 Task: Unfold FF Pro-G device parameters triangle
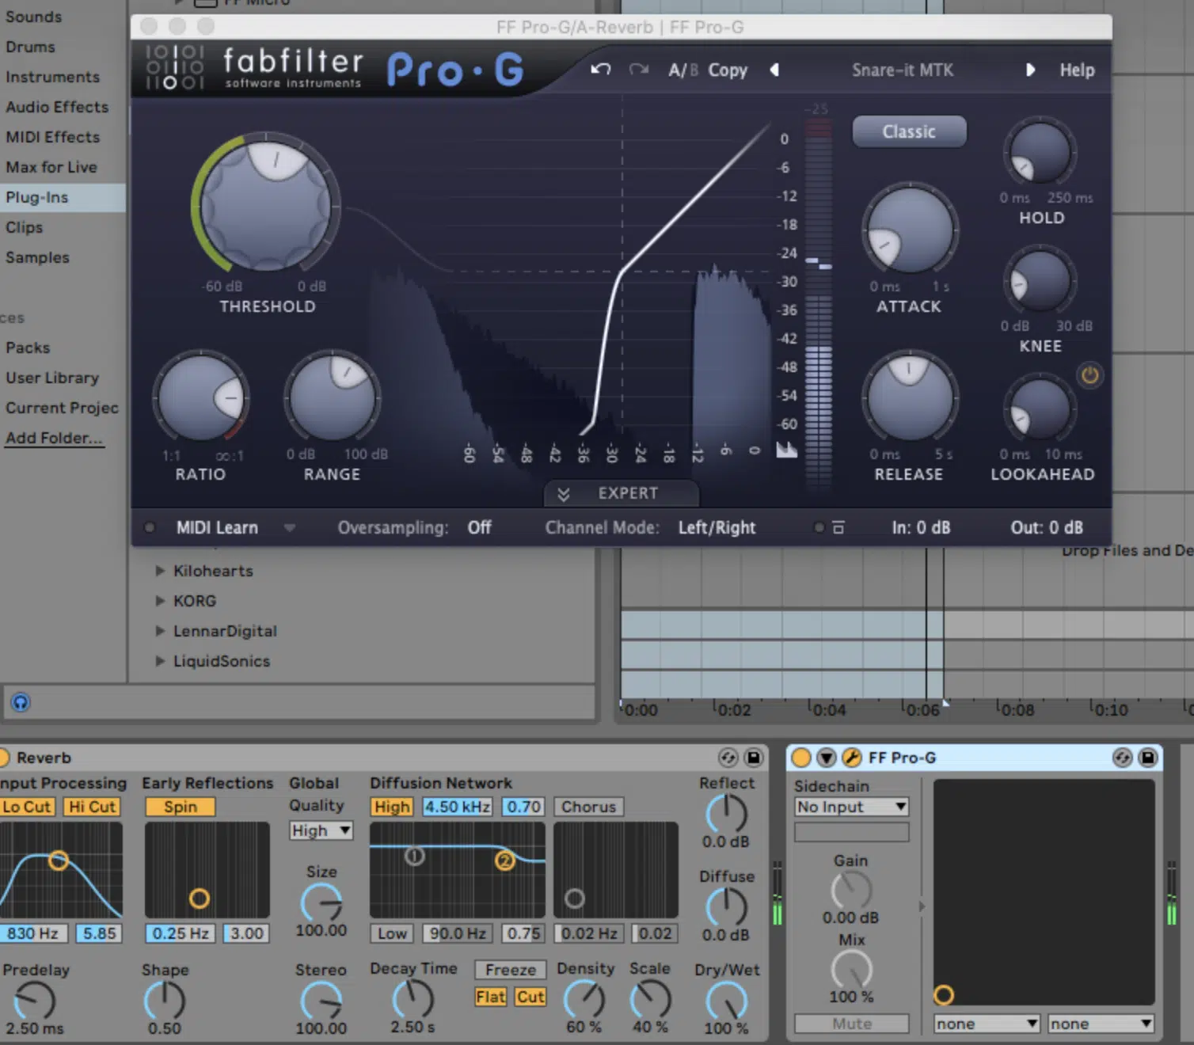click(x=826, y=758)
